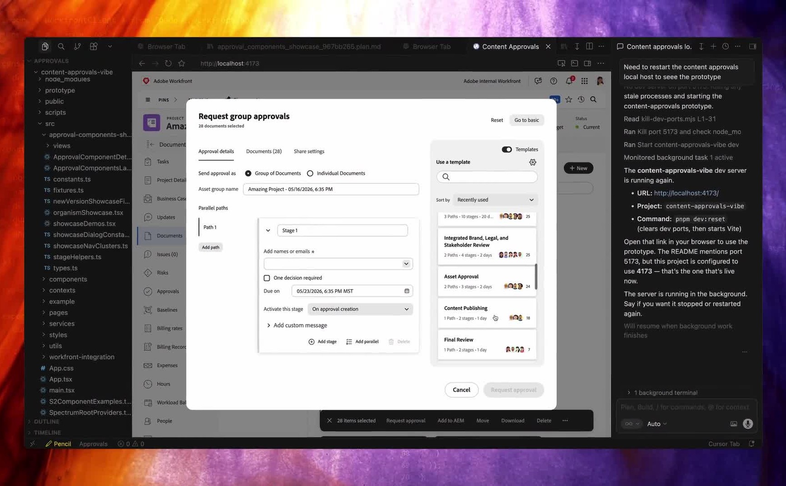The image size is (786, 486).
Task: Click template list scrollbar thumb
Action: (536, 277)
